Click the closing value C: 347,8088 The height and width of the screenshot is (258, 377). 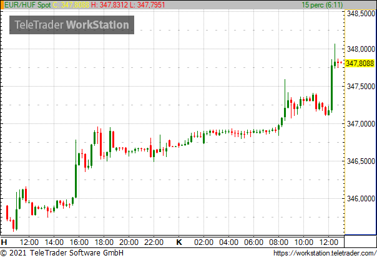click(71, 5)
